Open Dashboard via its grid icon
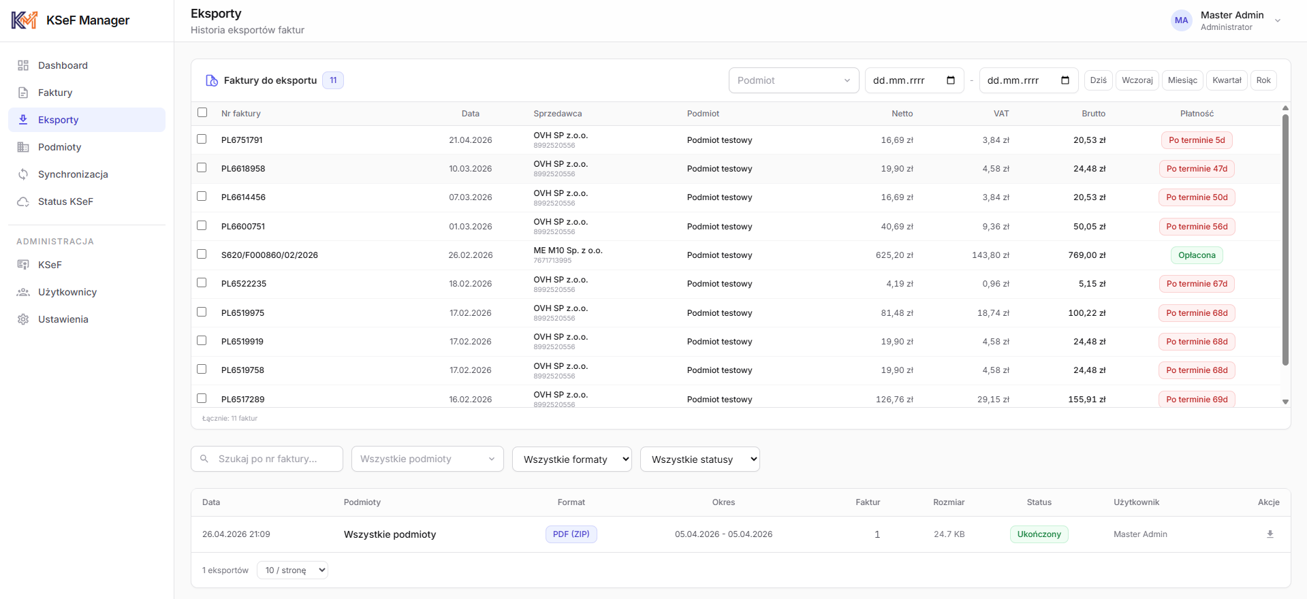1307x599 pixels. click(x=23, y=65)
